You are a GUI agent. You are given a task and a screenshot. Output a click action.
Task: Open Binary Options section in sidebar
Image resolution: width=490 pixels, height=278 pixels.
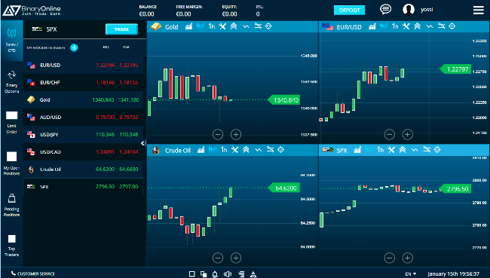11,82
